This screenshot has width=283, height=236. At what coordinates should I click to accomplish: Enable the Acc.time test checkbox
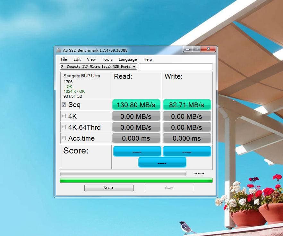tap(64, 138)
